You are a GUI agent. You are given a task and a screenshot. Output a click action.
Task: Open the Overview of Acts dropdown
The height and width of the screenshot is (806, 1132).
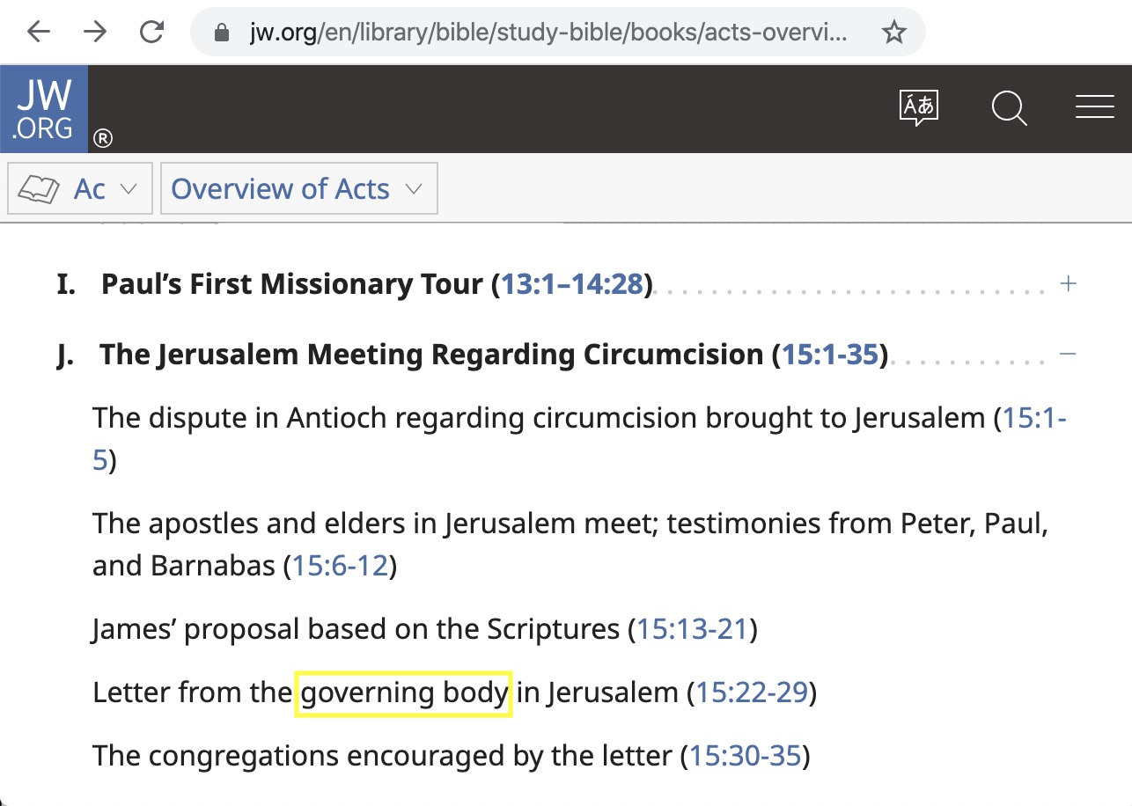298,188
